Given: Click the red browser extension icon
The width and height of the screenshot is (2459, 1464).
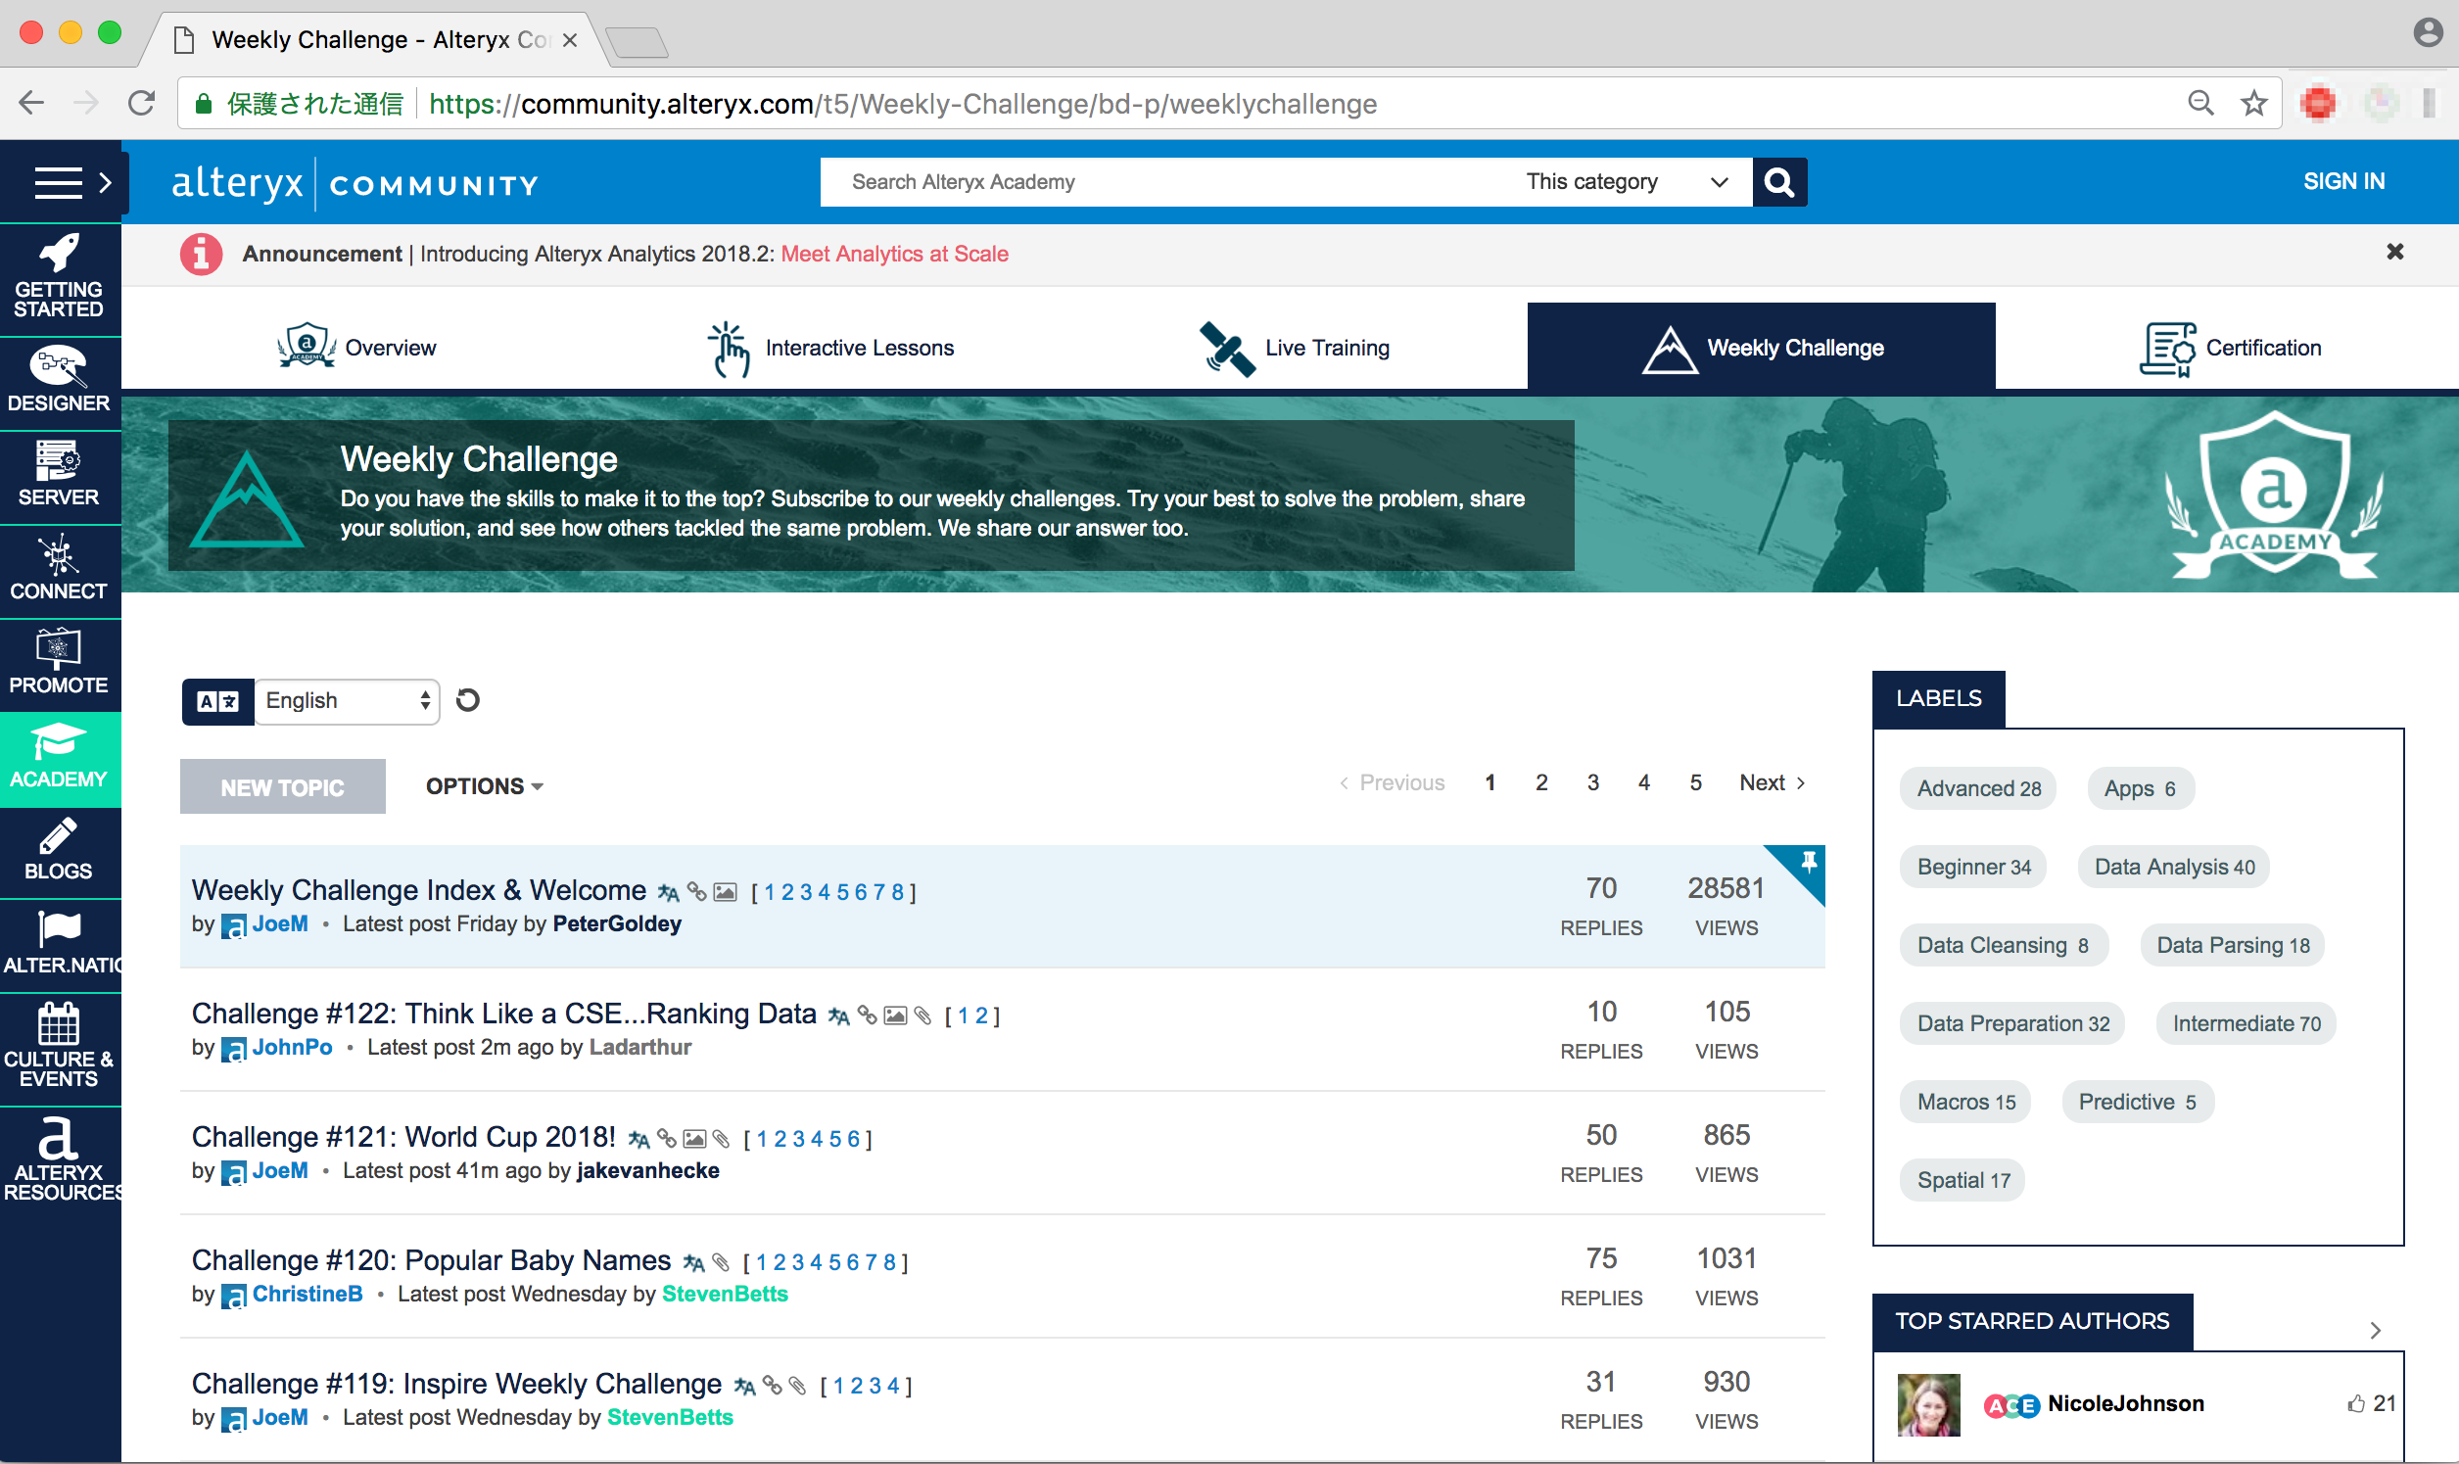Looking at the screenshot, I should [x=2317, y=103].
